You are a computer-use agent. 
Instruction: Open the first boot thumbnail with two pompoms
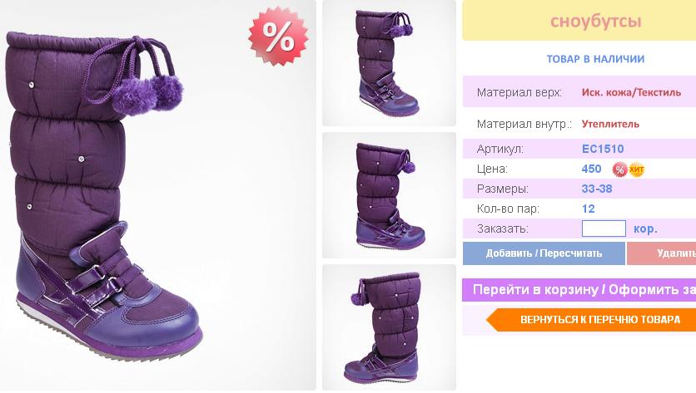pos(389,63)
